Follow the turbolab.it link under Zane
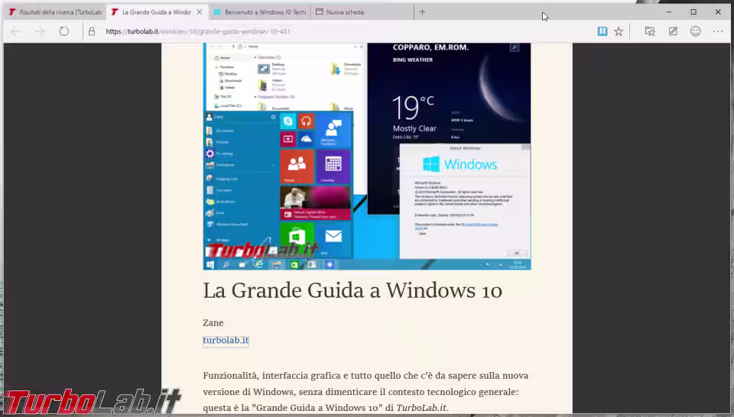This screenshot has height=417, width=734. pyautogui.click(x=226, y=341)
